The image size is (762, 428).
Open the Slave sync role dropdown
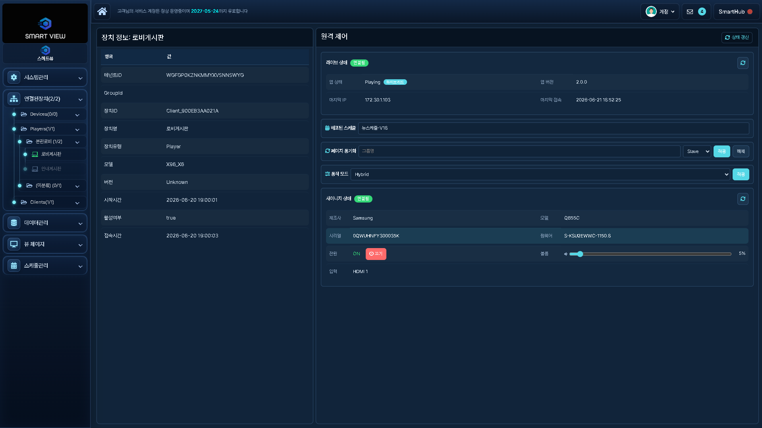(x=697, y=151)
